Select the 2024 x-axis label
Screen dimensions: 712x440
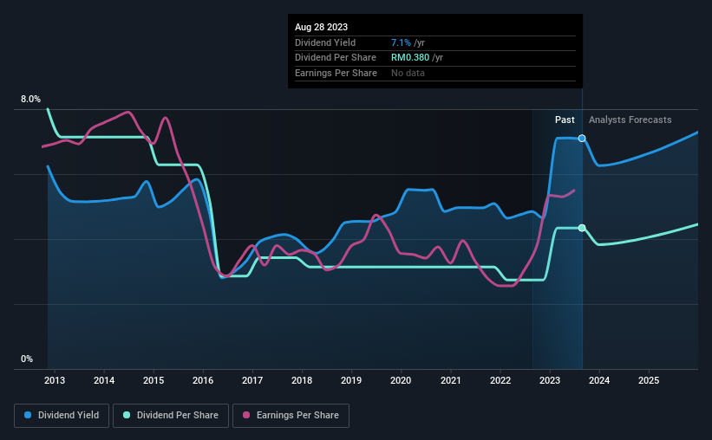[599, 380]
